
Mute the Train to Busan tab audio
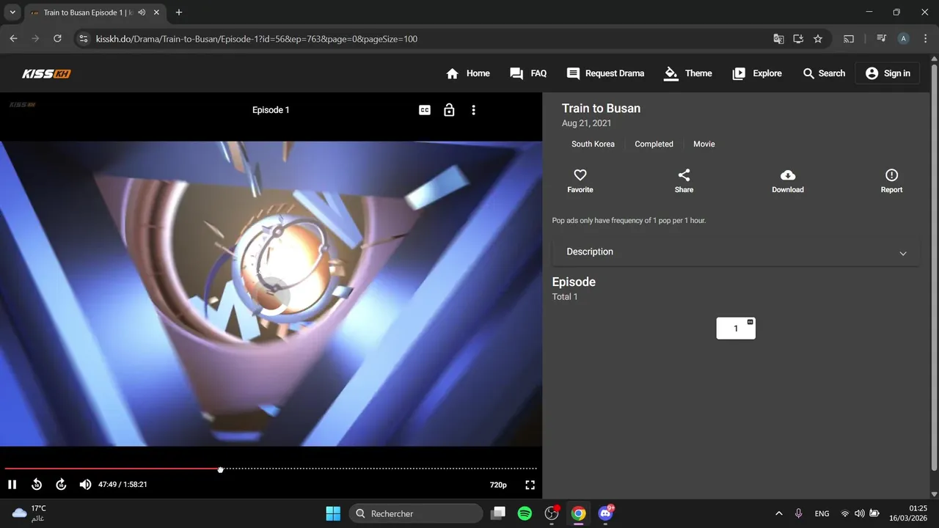141,12
